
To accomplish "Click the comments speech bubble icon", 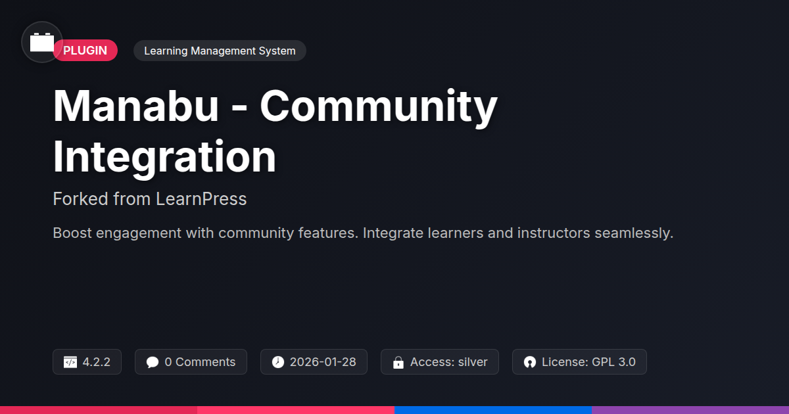I will 153,362.
